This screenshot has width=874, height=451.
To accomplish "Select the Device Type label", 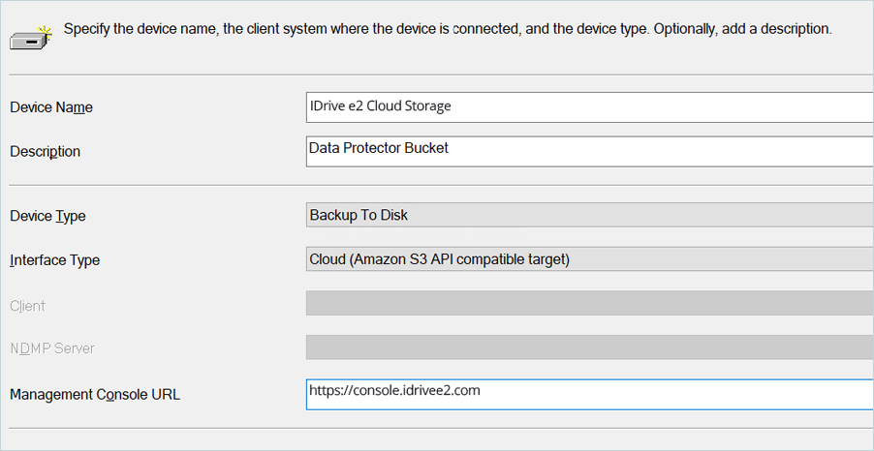I will pyautogui.click(x=47, y=216).
